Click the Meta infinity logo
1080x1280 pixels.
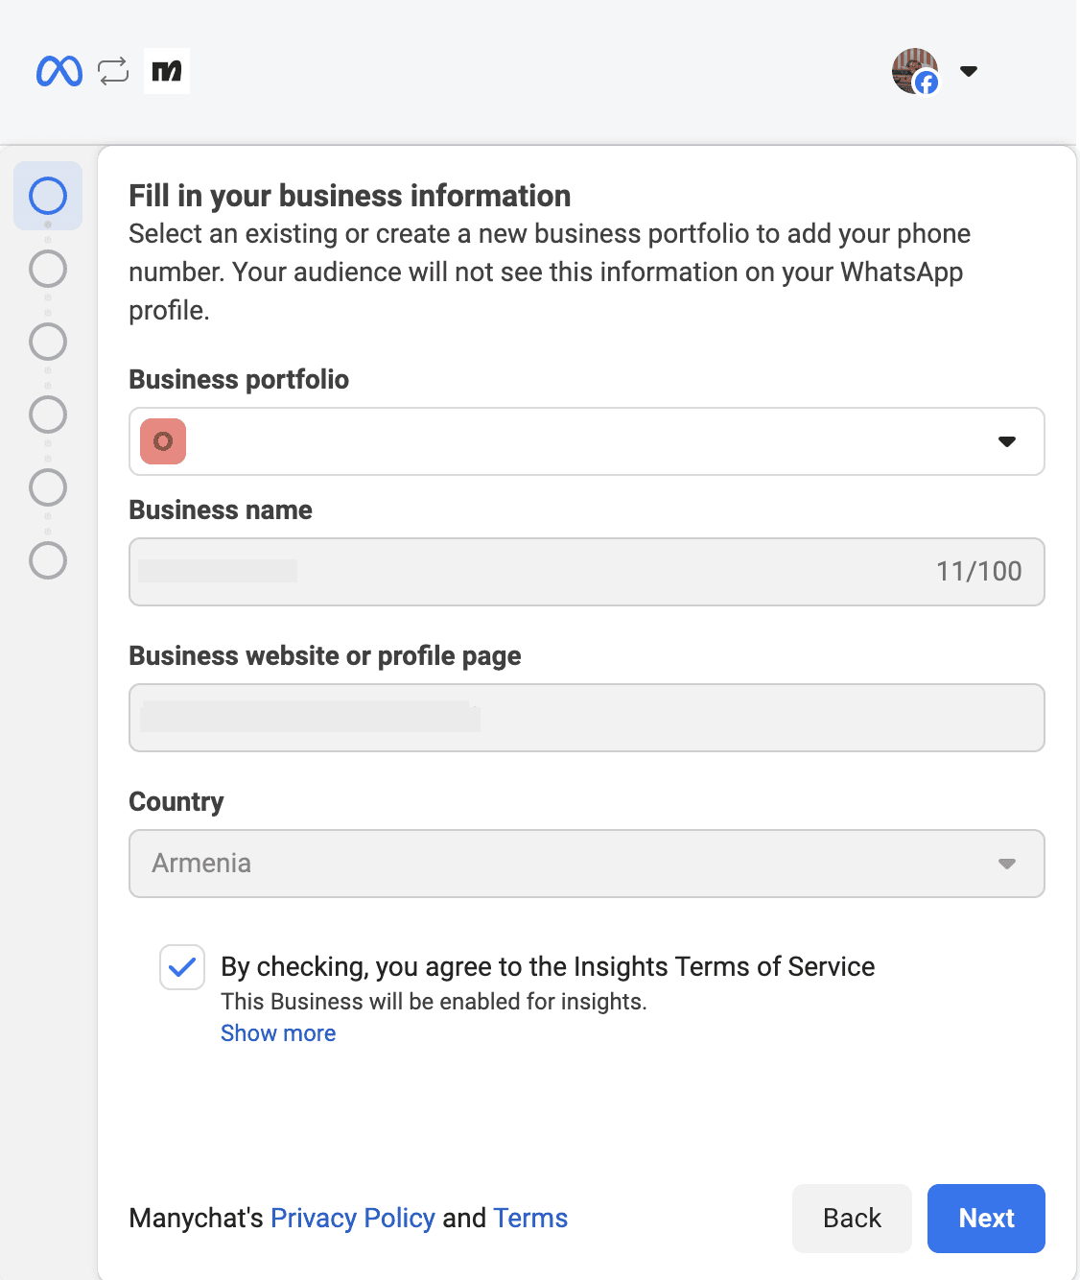(x=59, y=71)
